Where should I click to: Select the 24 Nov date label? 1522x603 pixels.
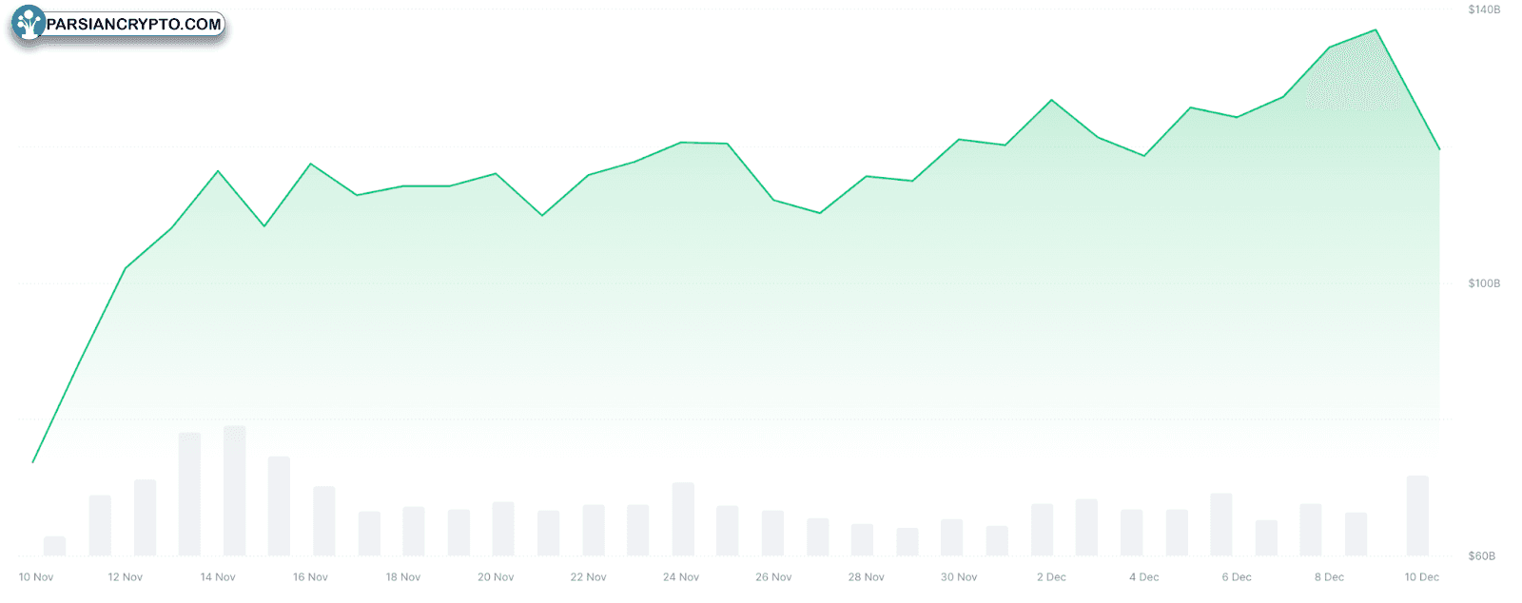tap(681, 577)
